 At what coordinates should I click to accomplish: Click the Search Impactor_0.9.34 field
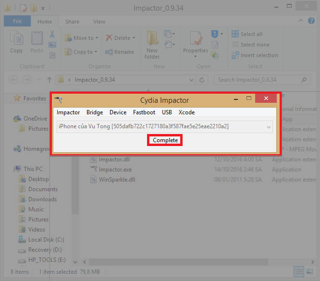click(262, 80)
